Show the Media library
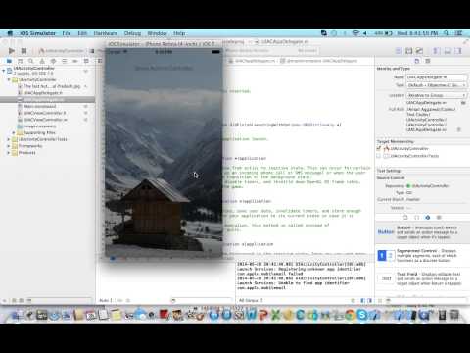 (x=439, y=218)
